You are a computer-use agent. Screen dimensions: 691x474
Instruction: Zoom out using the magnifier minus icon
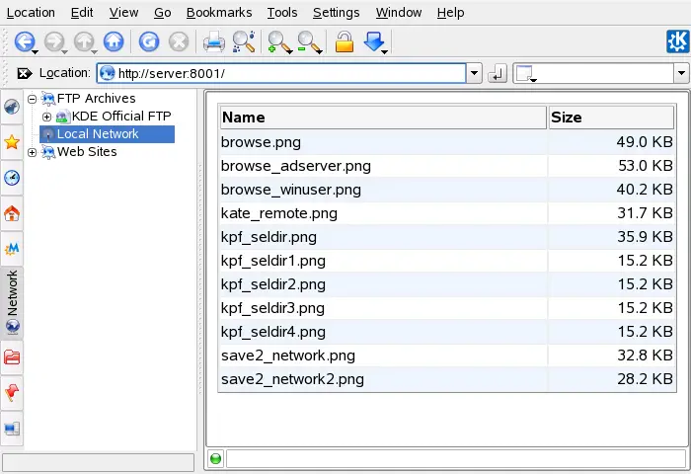308,41
